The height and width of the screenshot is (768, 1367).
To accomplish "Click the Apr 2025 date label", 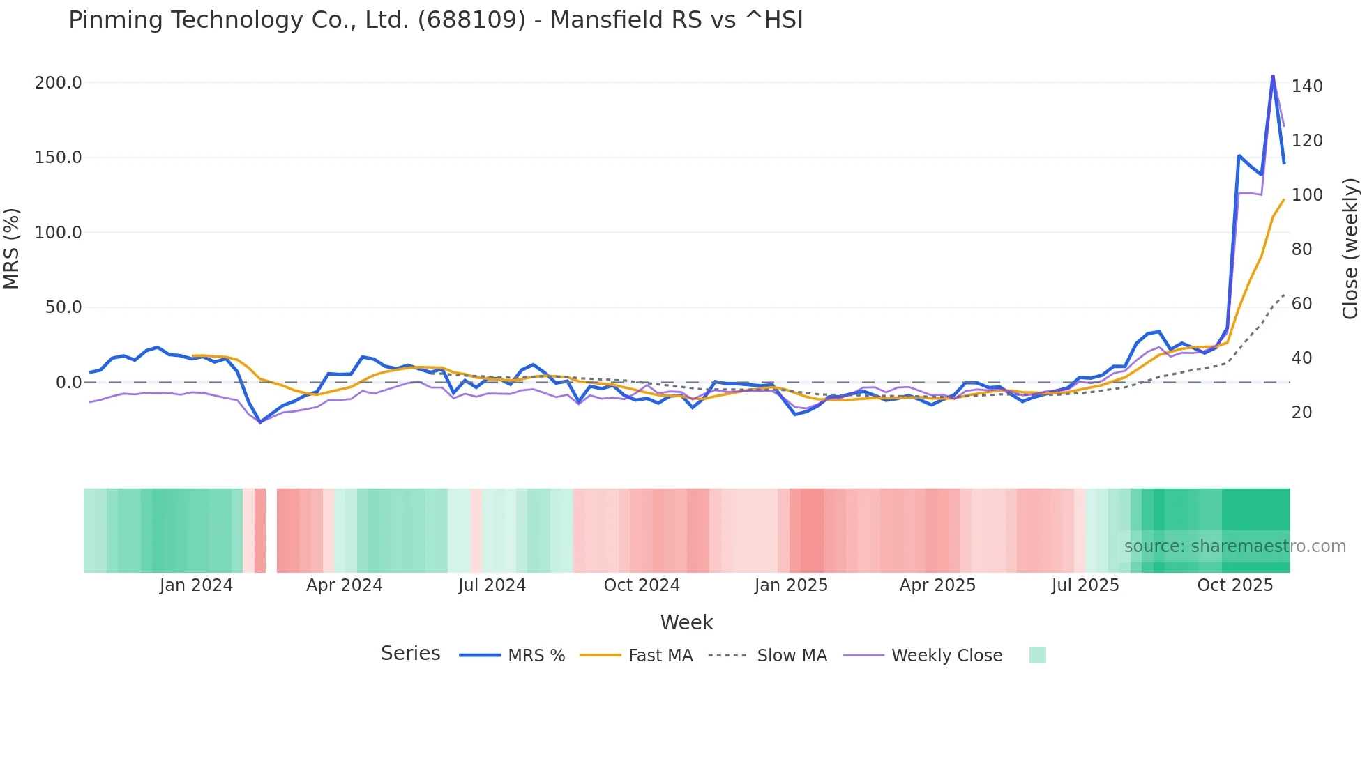I will click(x=937, y=585).
